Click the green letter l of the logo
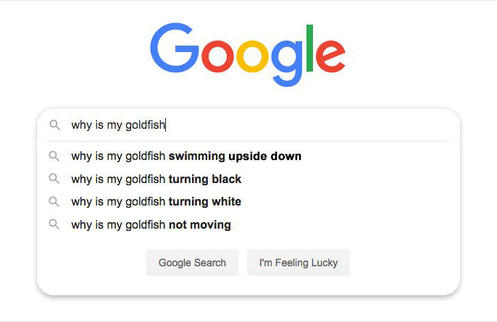497x322 pixels. point(309,48)
